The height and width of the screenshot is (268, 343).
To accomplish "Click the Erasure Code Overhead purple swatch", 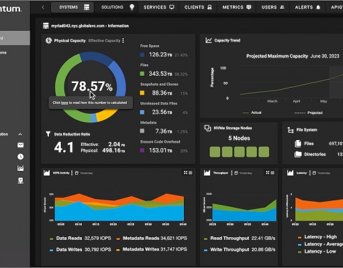I will click(x=142, y=150).
